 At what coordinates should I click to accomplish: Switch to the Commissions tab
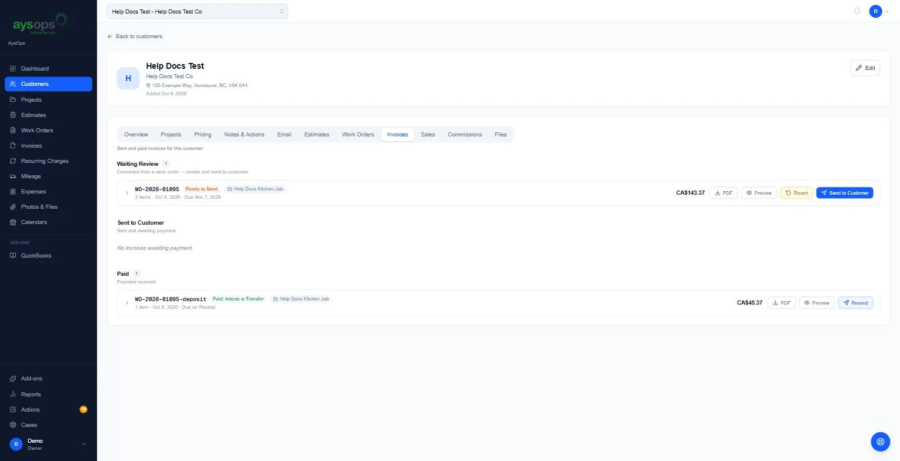pyautogui.click(x=465, y=135)
